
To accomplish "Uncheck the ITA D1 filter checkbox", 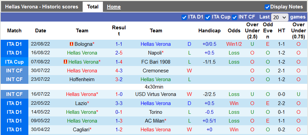I will 184,17.
